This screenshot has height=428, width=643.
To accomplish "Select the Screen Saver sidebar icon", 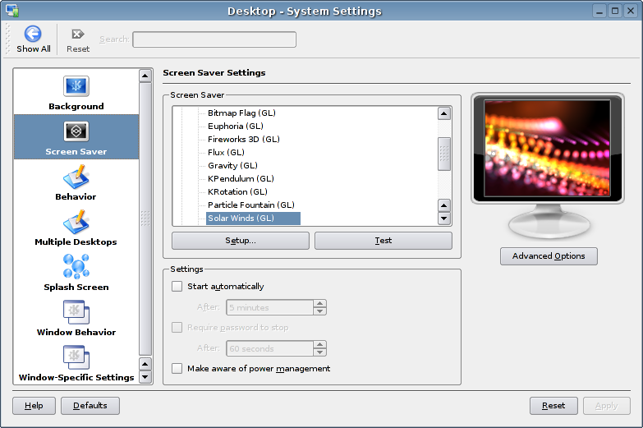I will [76, 131].
